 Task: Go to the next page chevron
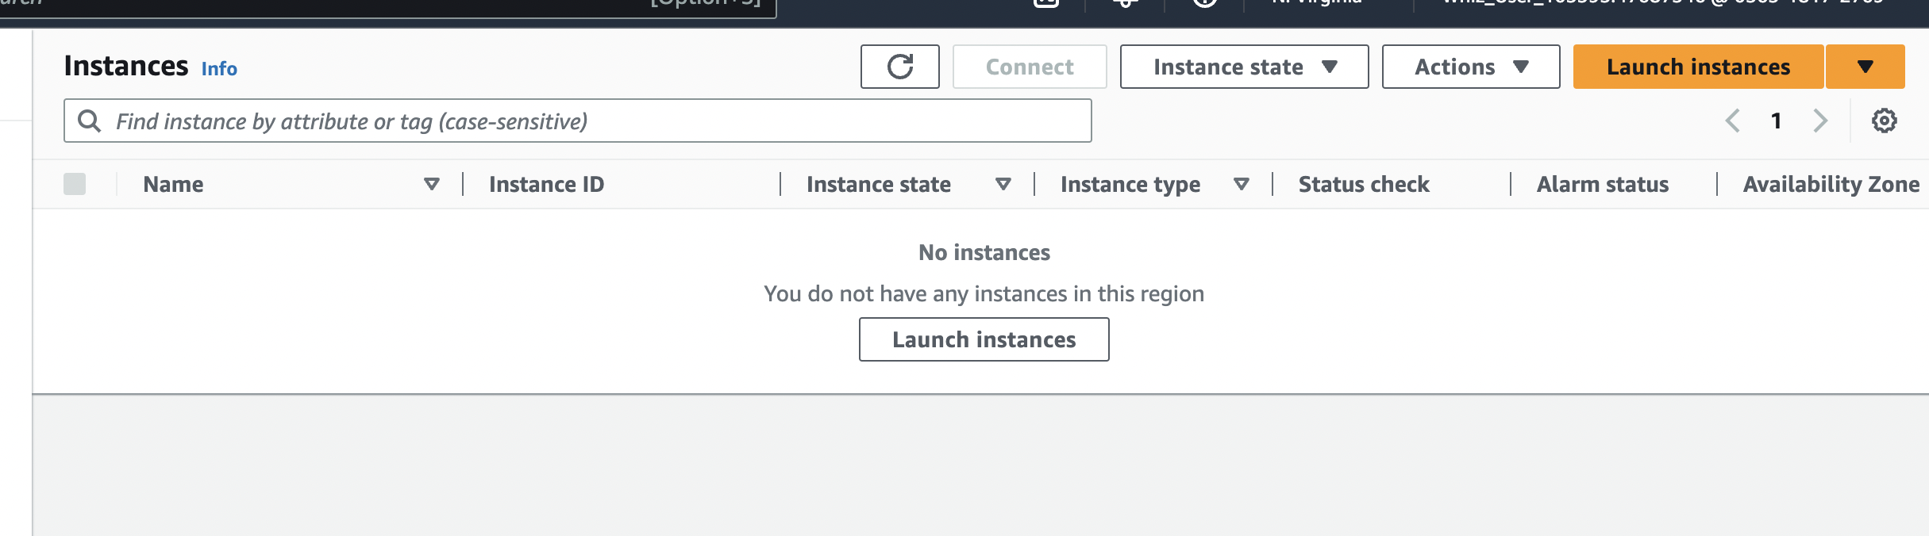point(1820,121)
